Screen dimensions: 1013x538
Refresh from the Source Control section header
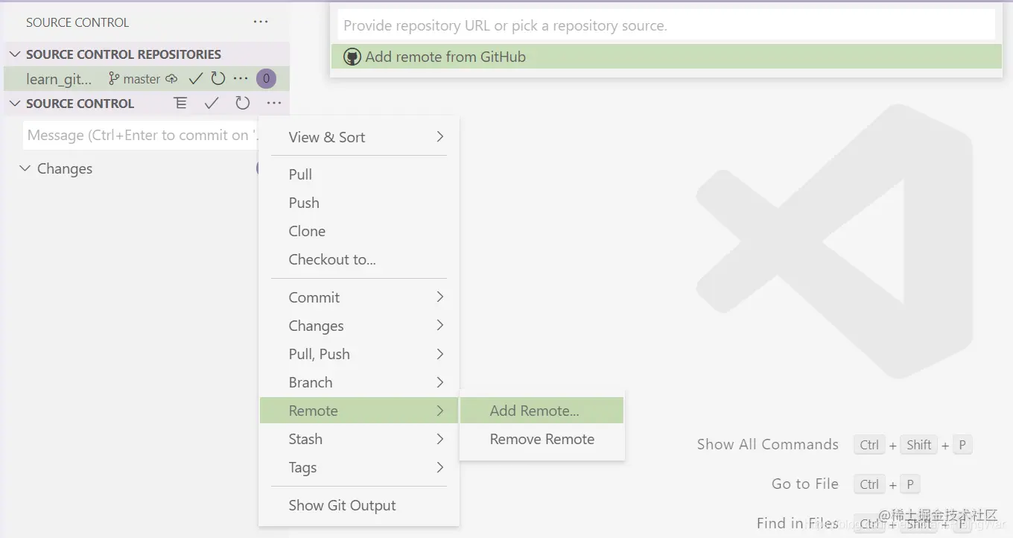click(x=242, y=104)
